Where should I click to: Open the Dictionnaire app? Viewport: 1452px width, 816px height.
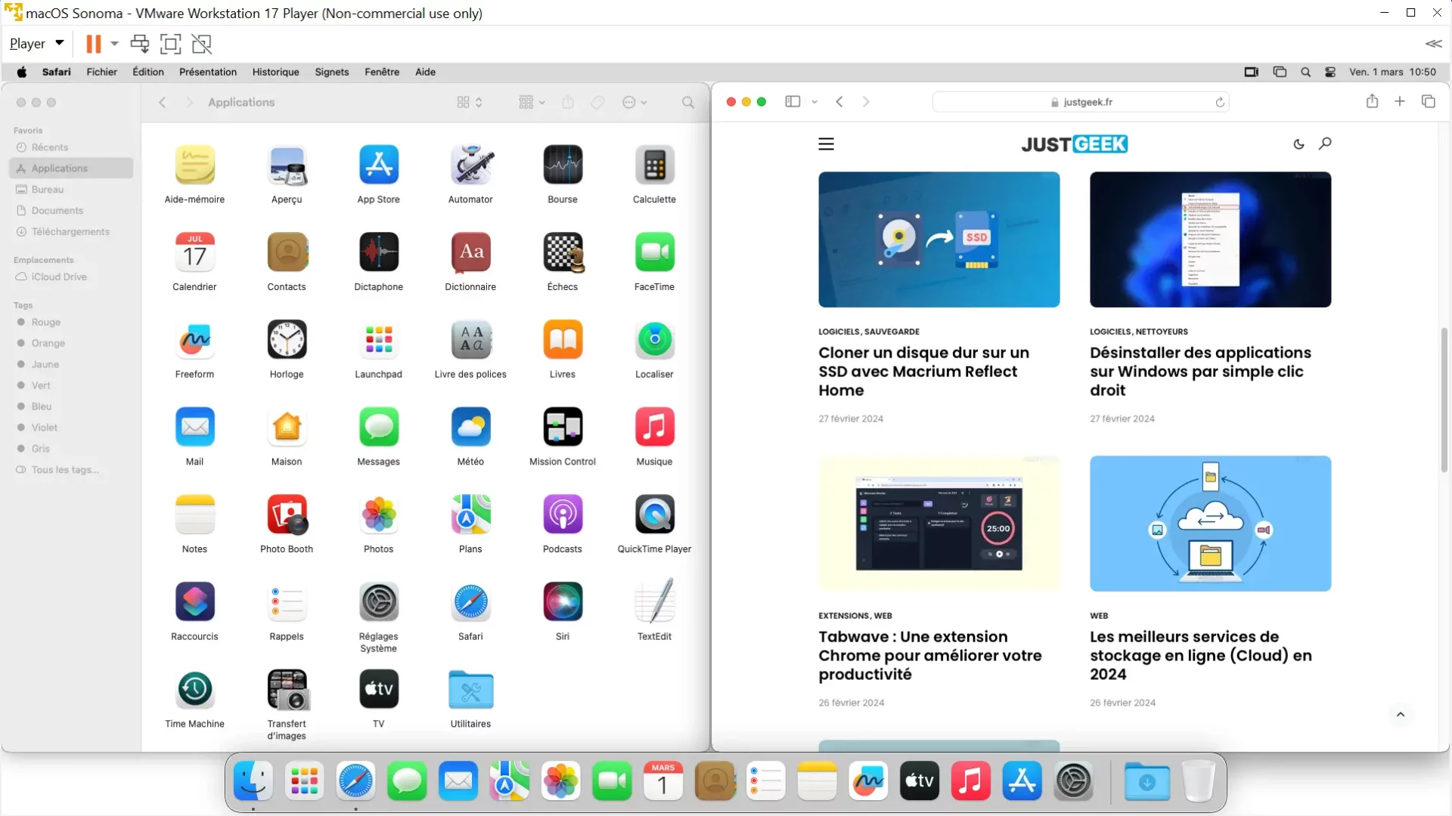470,252
